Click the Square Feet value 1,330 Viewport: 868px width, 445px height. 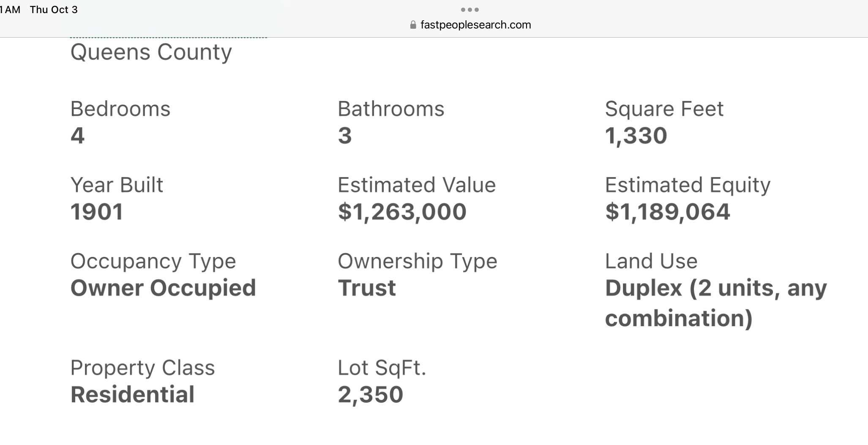coord(636,136)
